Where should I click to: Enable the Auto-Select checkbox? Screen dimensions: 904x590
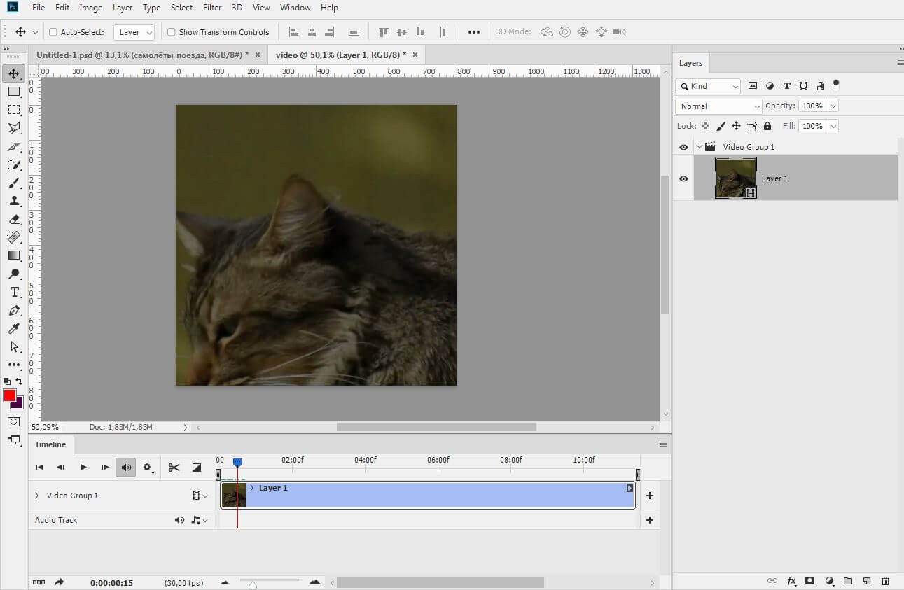[53, 32]
